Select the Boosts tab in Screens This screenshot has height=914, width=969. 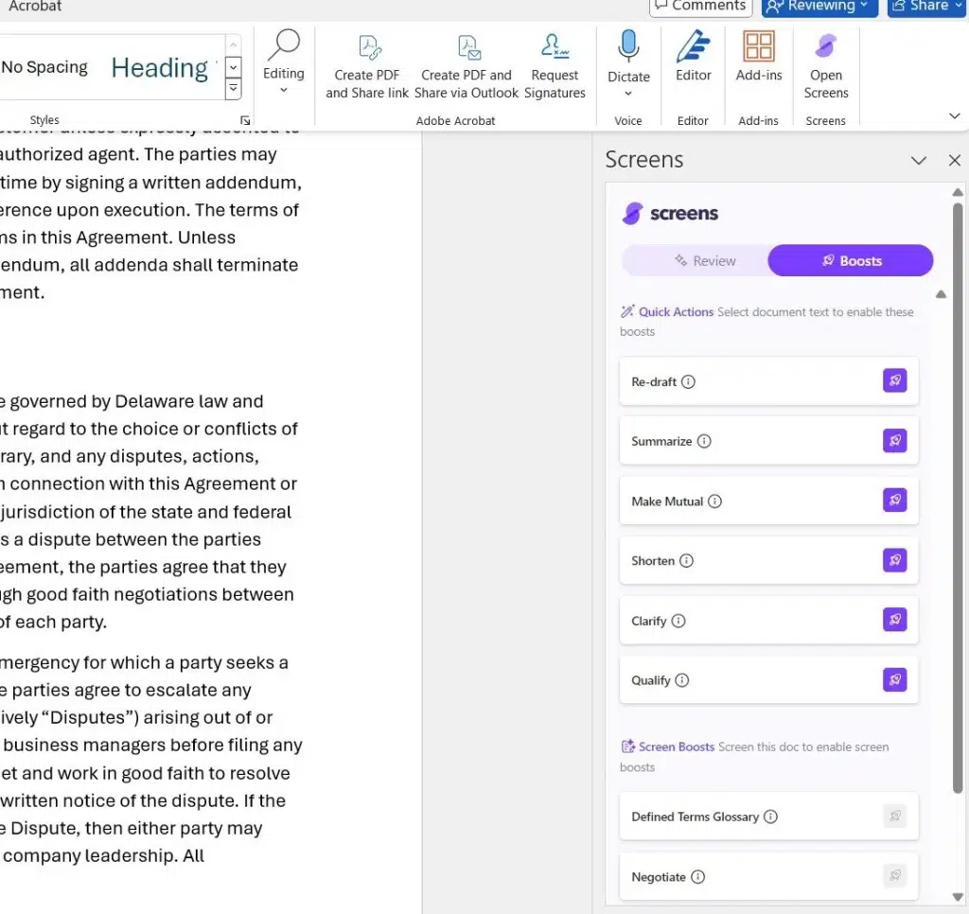[850, 261]
